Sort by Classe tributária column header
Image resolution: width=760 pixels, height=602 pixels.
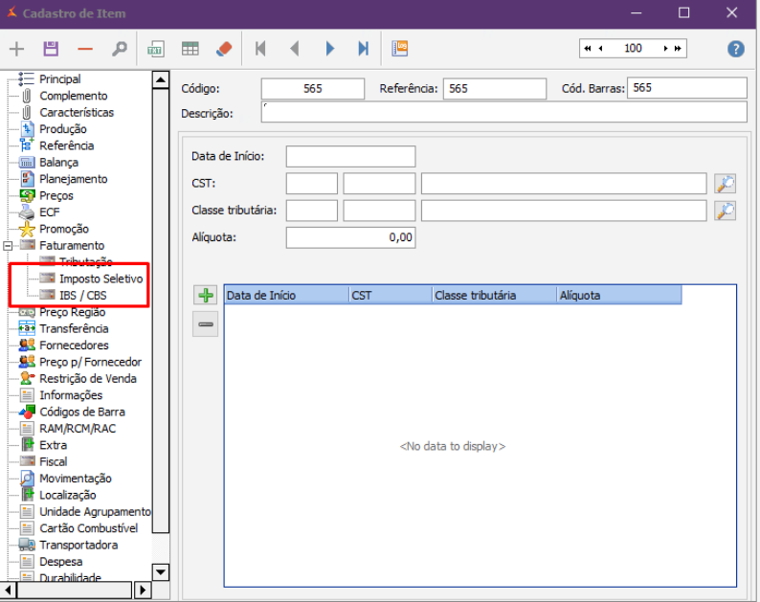(x=494, y=295)
